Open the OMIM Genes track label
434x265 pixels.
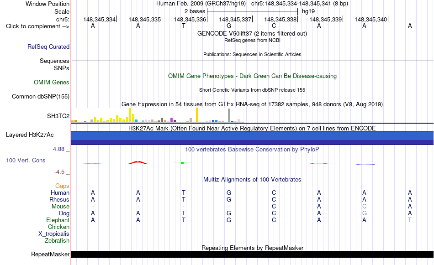tap(52, 83)
